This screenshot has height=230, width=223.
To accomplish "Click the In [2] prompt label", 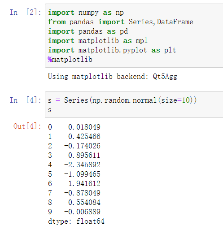I will (x=26, y=12).
